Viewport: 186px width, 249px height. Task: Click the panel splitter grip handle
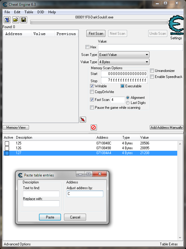point(93,133)
